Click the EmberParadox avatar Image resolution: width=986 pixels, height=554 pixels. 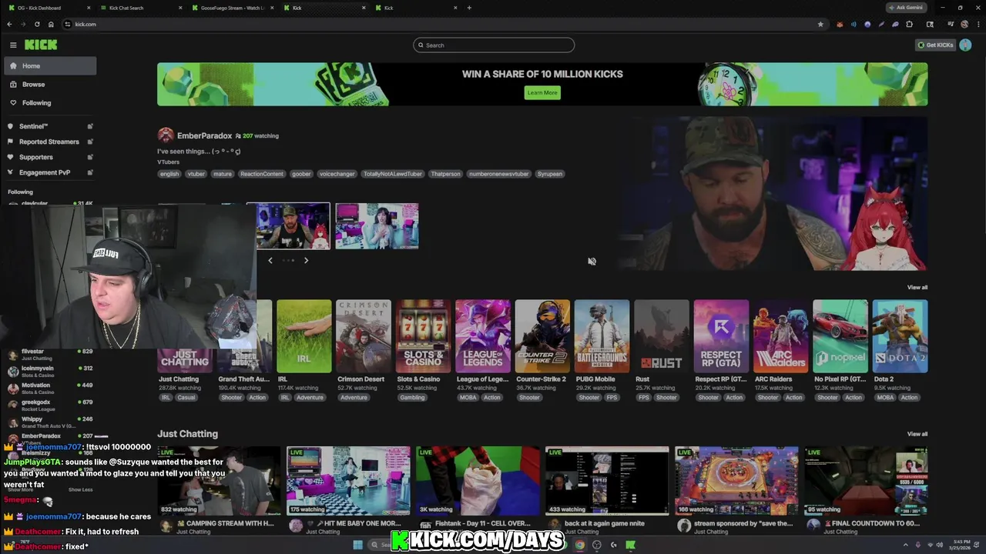tap(166, 135)
